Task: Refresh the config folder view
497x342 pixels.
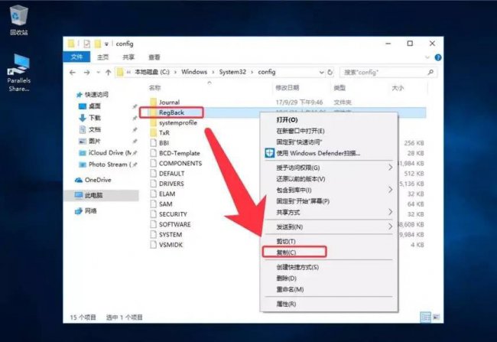Action: 330,72
